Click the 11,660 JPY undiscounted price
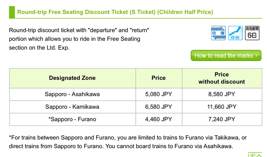The width and height of the screenshot is (267, 157). (x=222, y=107)
